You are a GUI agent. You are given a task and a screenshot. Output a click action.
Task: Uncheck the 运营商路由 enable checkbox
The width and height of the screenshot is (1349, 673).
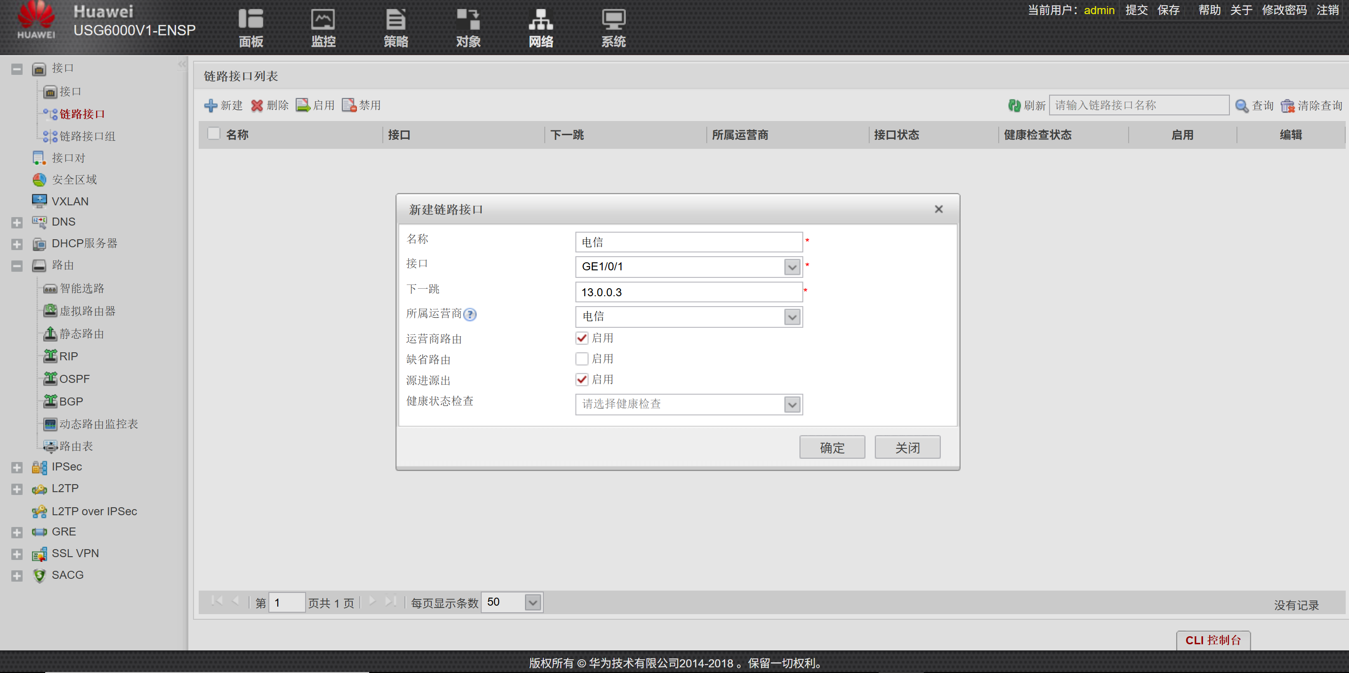point(582,338)
